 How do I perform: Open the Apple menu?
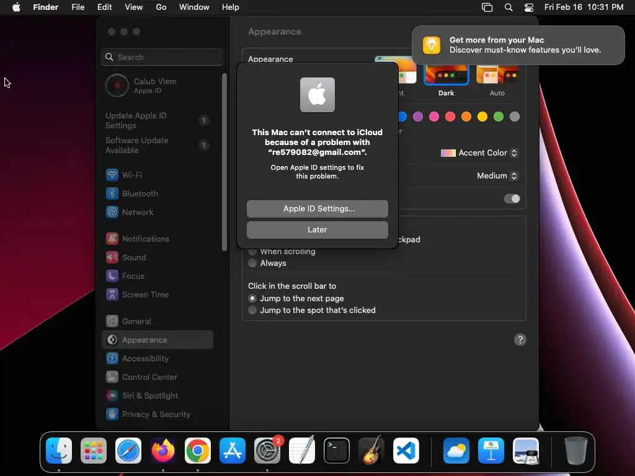point(16,7)
